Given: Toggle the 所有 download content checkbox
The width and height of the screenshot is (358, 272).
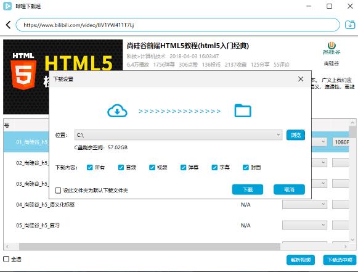Looking at the screenshot, I should coord(90,168).
